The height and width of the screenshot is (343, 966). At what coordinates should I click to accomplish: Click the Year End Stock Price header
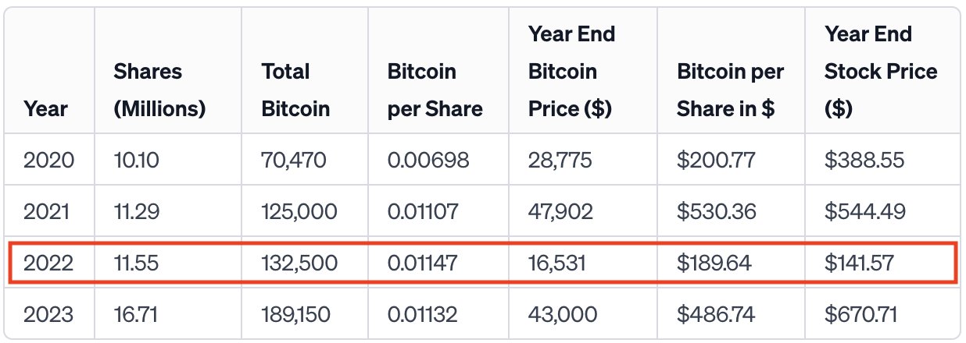tap(881, 71)
